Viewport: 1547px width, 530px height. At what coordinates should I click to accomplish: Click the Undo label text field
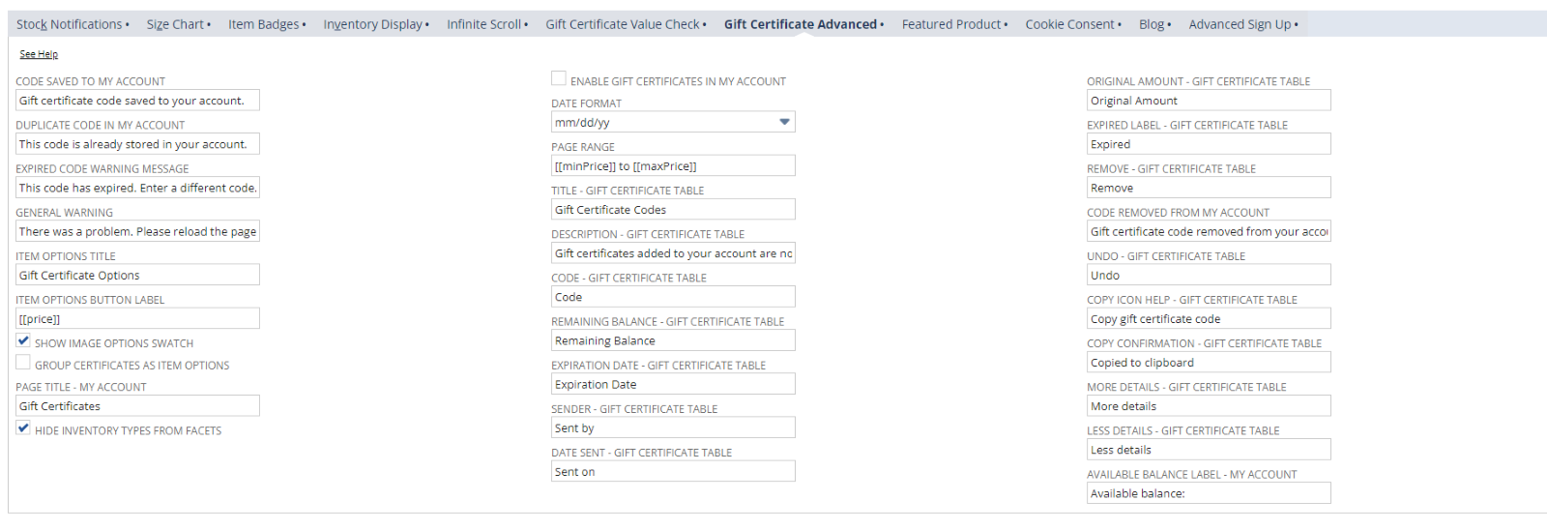tap(1209, 276)
